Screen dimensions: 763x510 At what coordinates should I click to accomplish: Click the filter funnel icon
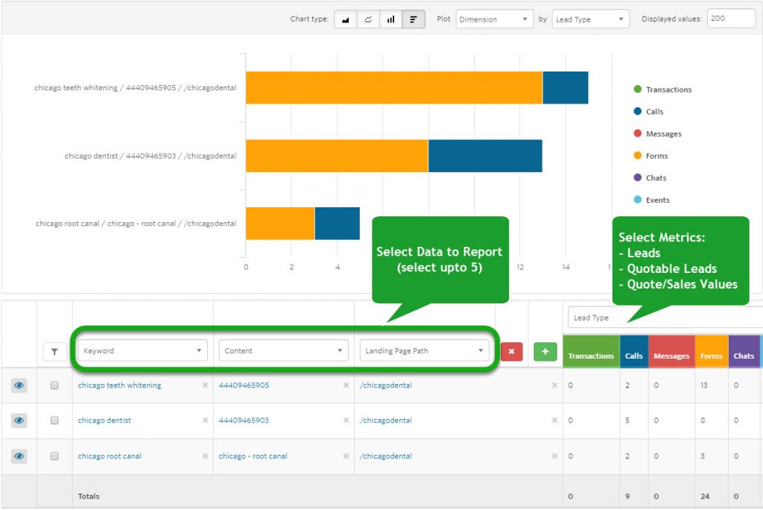(x=54, y=352)
